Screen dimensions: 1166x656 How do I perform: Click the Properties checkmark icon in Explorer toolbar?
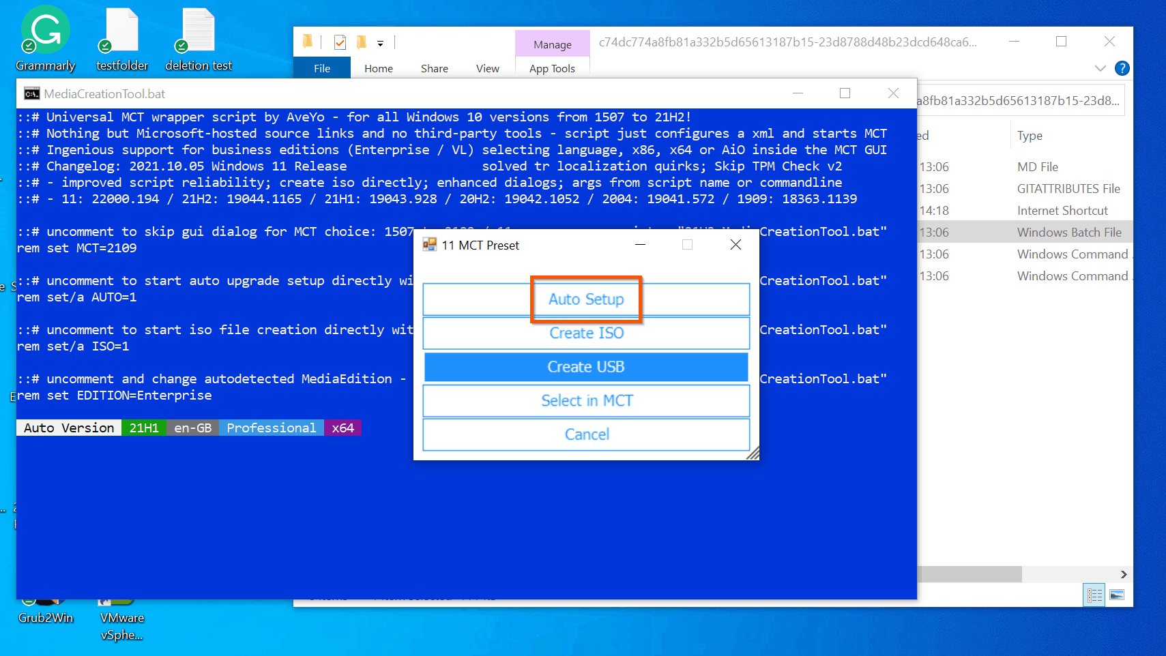click(x=340, y=42)
